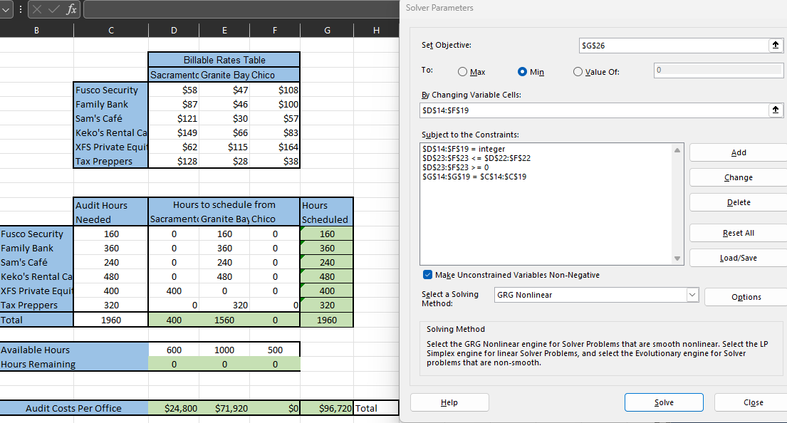
Task: Select the $D$23:$F$23 >= 0 constraint
Action: click(x=456, y=167)
